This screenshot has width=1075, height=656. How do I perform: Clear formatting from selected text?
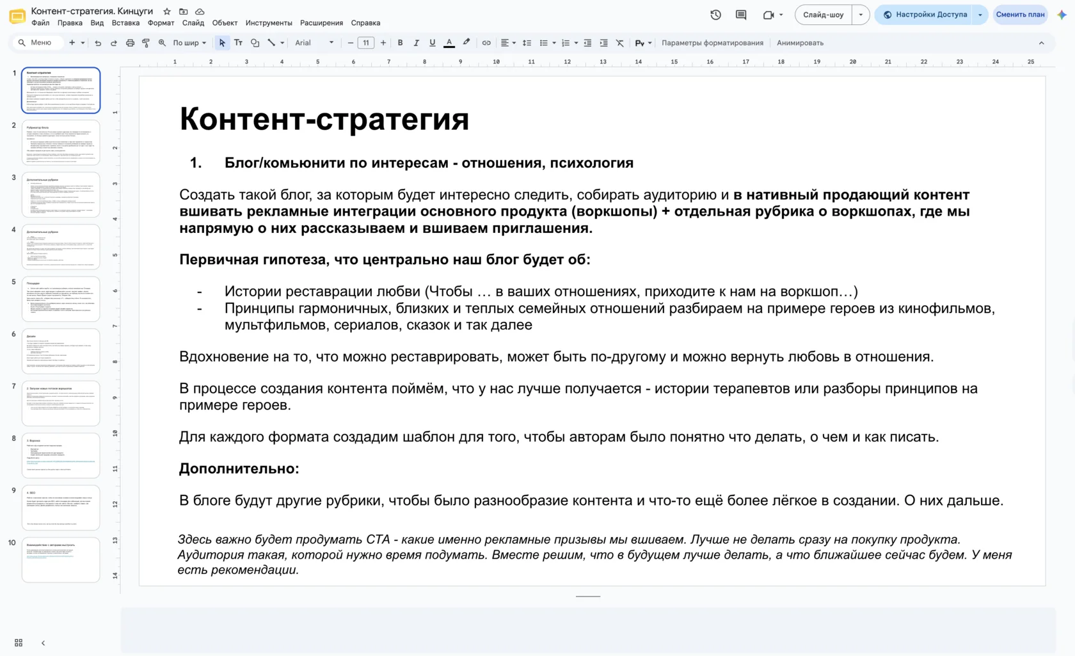619,43
